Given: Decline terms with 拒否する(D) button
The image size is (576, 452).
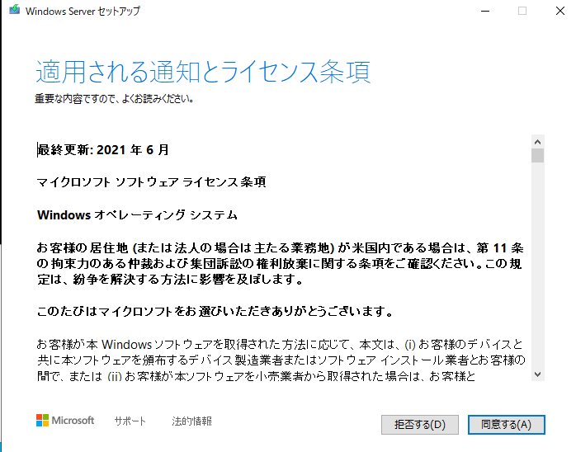Looking at the screenshot, I should 420,425.
